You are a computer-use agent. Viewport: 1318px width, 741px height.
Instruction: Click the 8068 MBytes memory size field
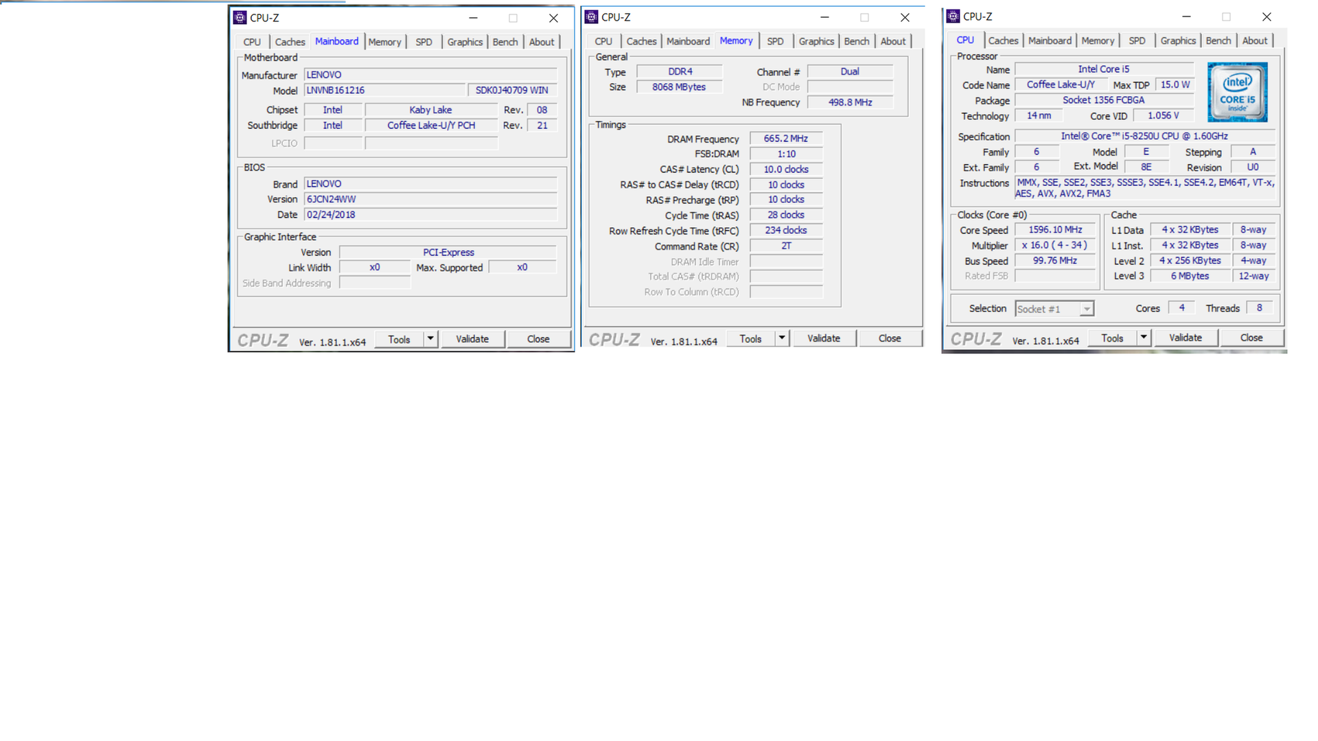(x=680, y=87)
